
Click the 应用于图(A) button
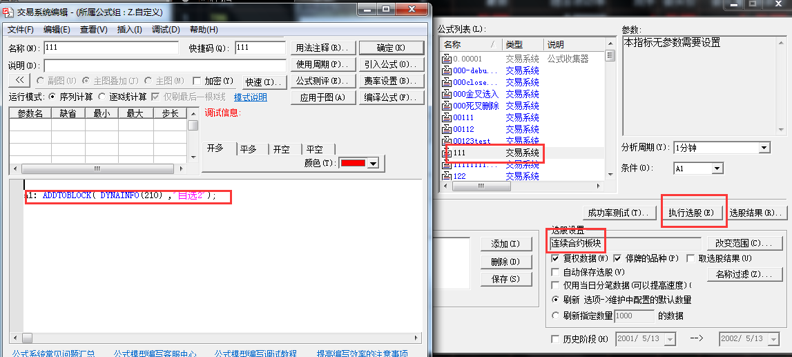tap(322, 97)
